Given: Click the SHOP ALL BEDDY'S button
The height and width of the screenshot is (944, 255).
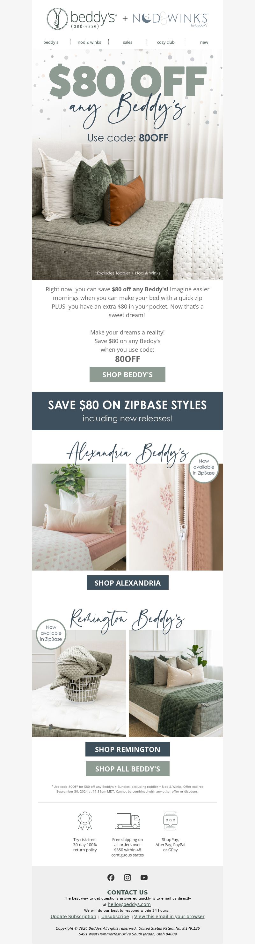Looking at the screenshot, I should pyautogui.click(x=127, y=769).
